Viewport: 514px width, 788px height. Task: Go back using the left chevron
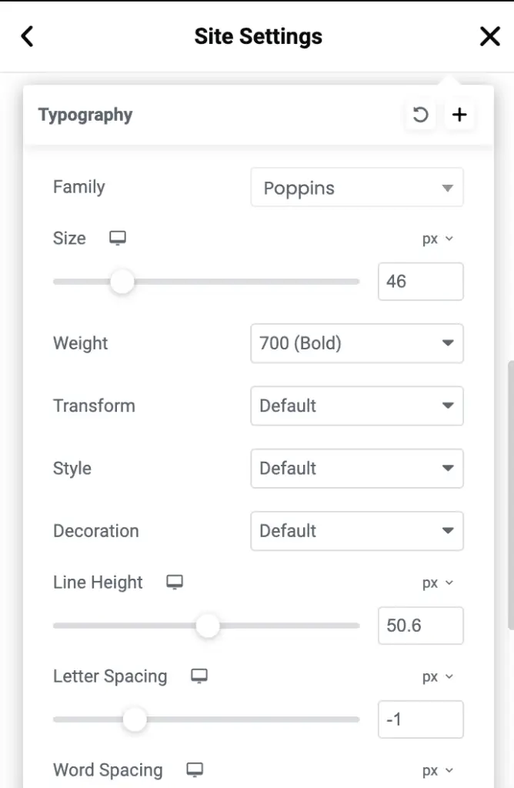point(27,36)
